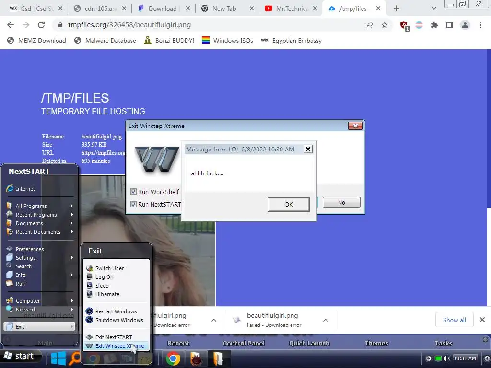The image size is (491, 368).
Task: Reload the tmpfiles page
Action: click(x=41, y=25)
